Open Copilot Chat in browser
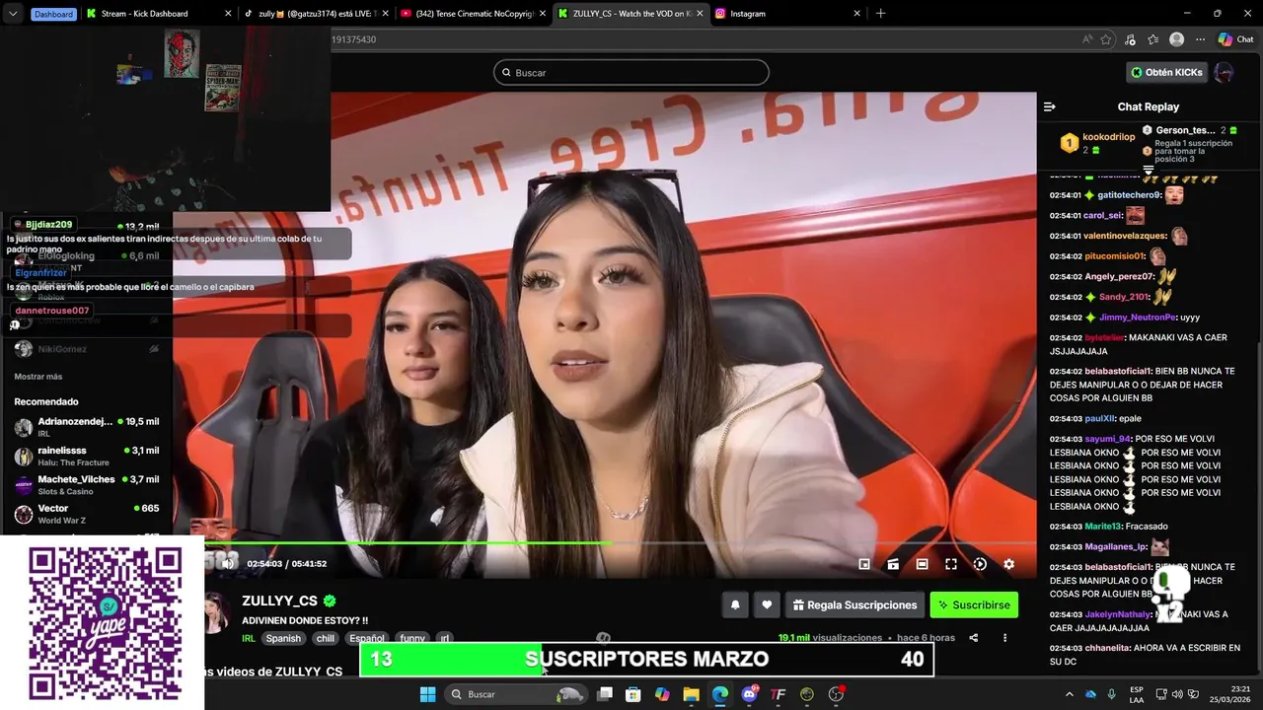This screenshot has width=1263, height=710. [1235, 39]
